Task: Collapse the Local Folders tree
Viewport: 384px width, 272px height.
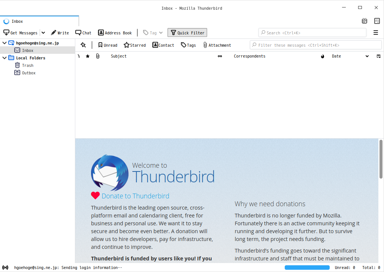Action: pos(4,58)
